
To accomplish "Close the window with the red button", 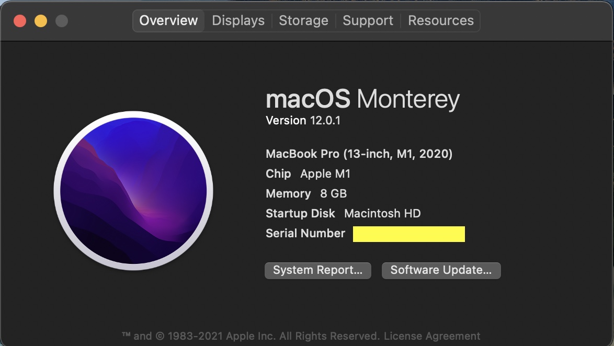I will 20,21.
